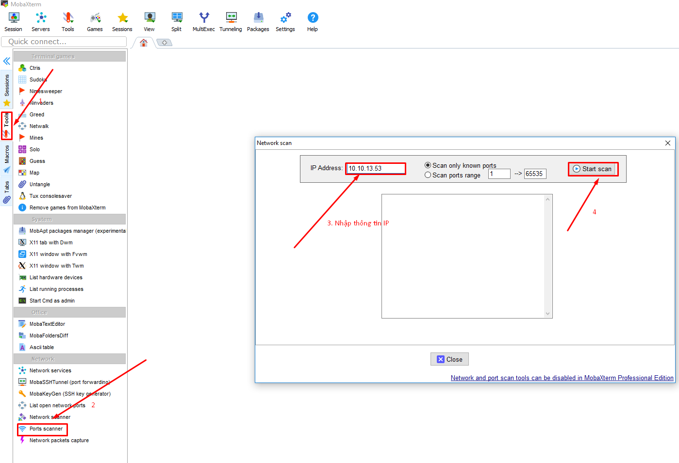The width and height of the screenshot is (679, 463).
Task: Open the Tunneling toolbar button
Action: [231, 22]
